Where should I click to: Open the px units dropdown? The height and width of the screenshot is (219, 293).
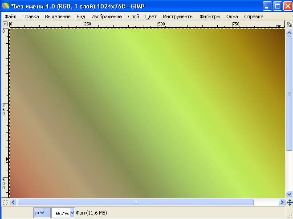(42, 213)
